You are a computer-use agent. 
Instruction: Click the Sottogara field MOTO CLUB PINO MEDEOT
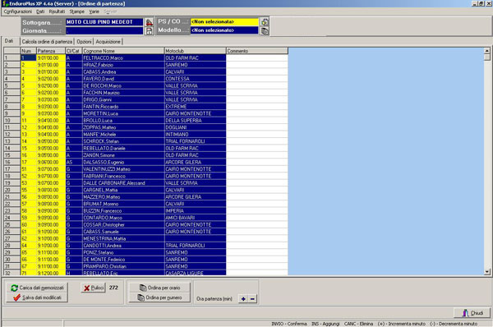pos(104,22)
